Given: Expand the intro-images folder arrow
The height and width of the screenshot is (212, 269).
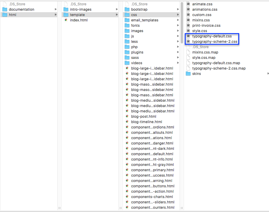Looking at the screenshot, I should click(117, 10).
